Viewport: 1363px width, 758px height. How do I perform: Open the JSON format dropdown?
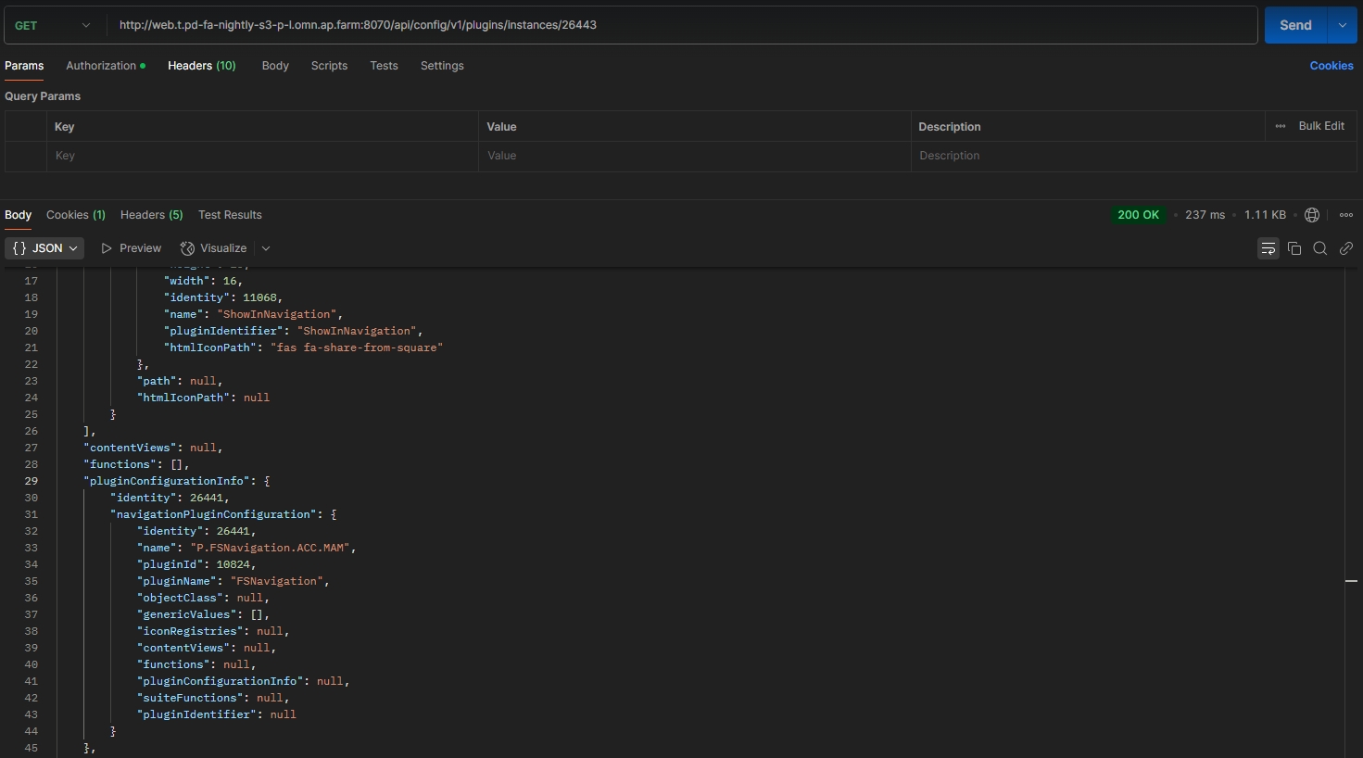tap(44, 248)
